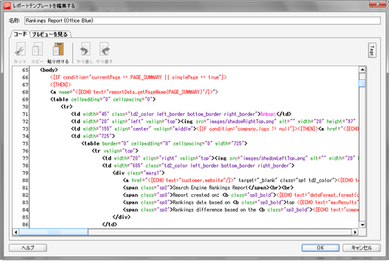Click <div class="marg1"> on line 79
The height and width of the screenshot is (261, 389).
coord(138,173)
